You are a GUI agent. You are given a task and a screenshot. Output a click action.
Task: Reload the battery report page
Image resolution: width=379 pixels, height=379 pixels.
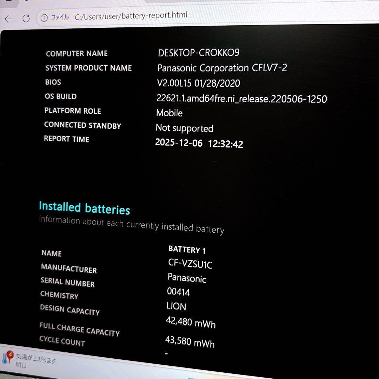[x=27, y=18]
